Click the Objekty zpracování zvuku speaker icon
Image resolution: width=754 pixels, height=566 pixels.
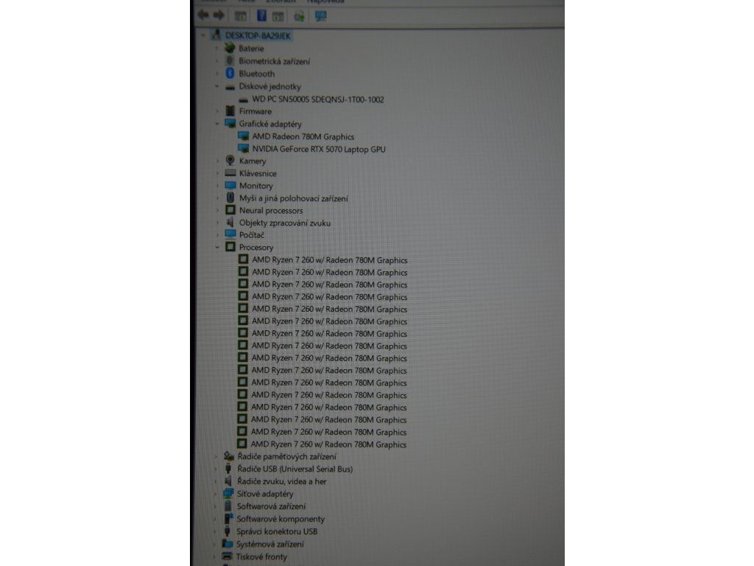tap(230, 223)
